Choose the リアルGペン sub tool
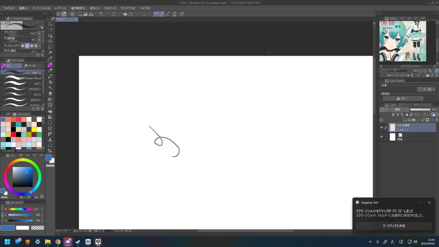The image size is (439, 247). tap(21, 89)
